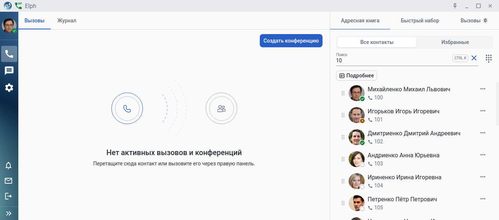This screenshot has width=499, height=220.
Task: Expand the left sidebar with double chevron
Action: [x=9, y=213]
